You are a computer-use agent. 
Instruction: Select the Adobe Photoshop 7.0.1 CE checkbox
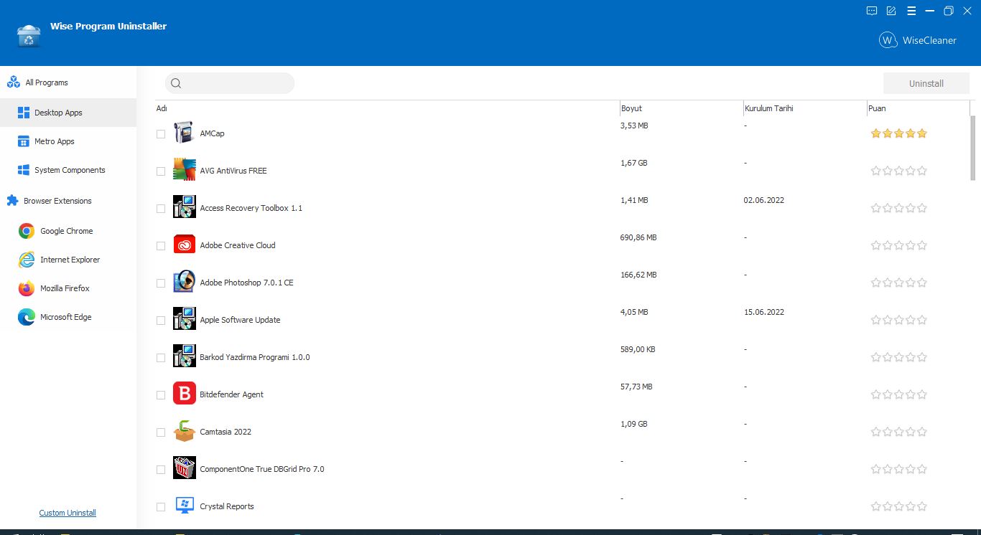161,283
